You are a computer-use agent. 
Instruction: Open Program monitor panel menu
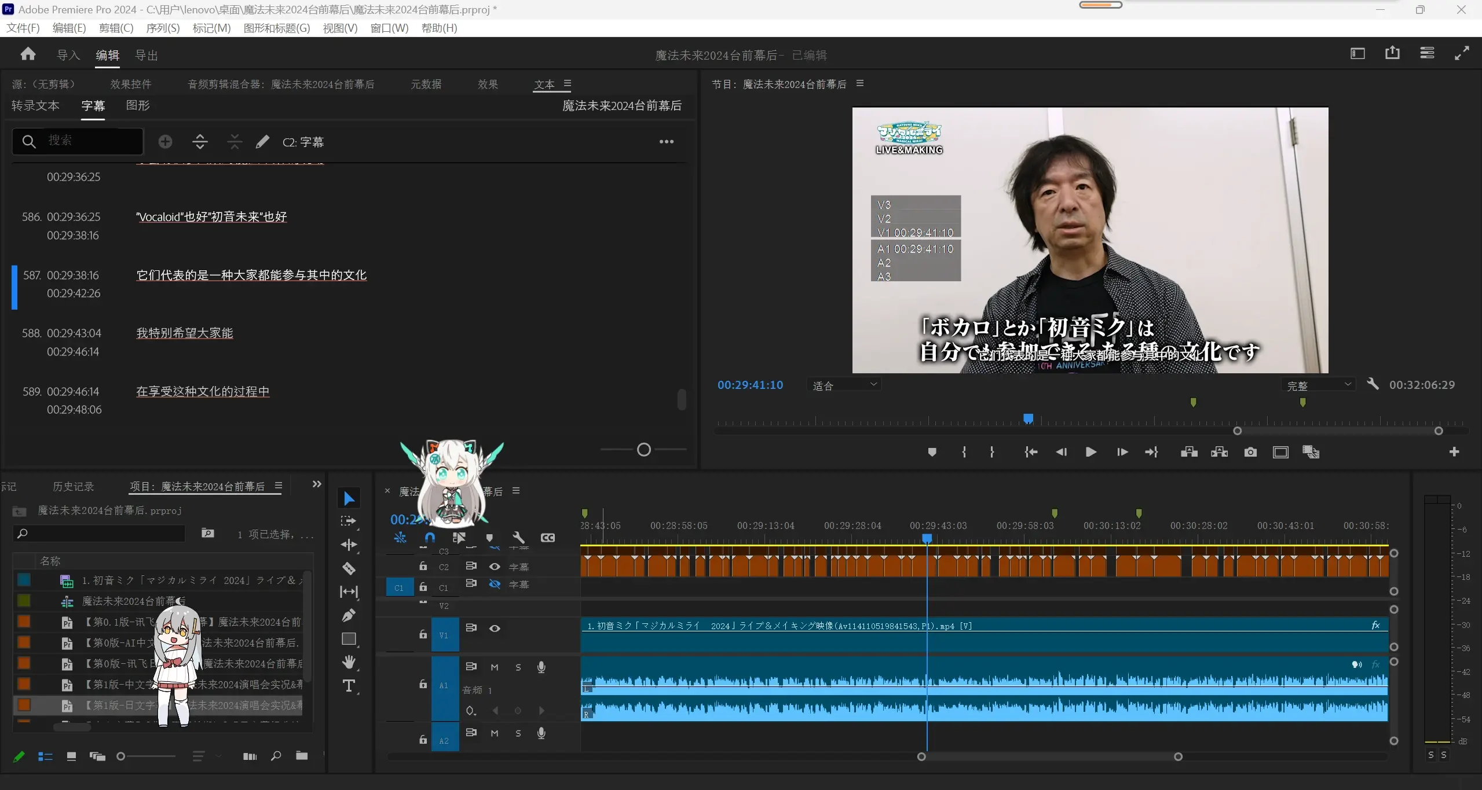coord(860,83)
